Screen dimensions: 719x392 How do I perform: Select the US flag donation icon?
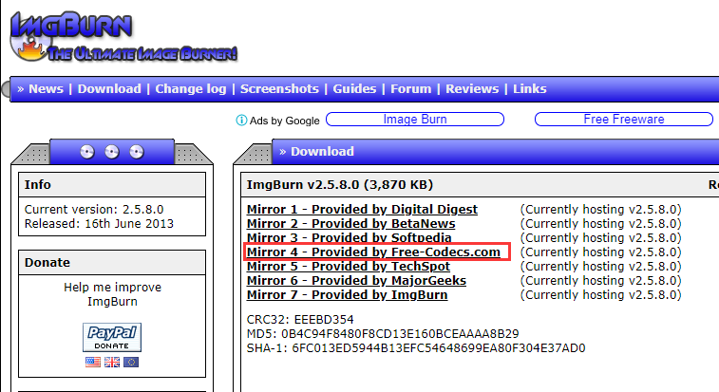tap(93, 363)
